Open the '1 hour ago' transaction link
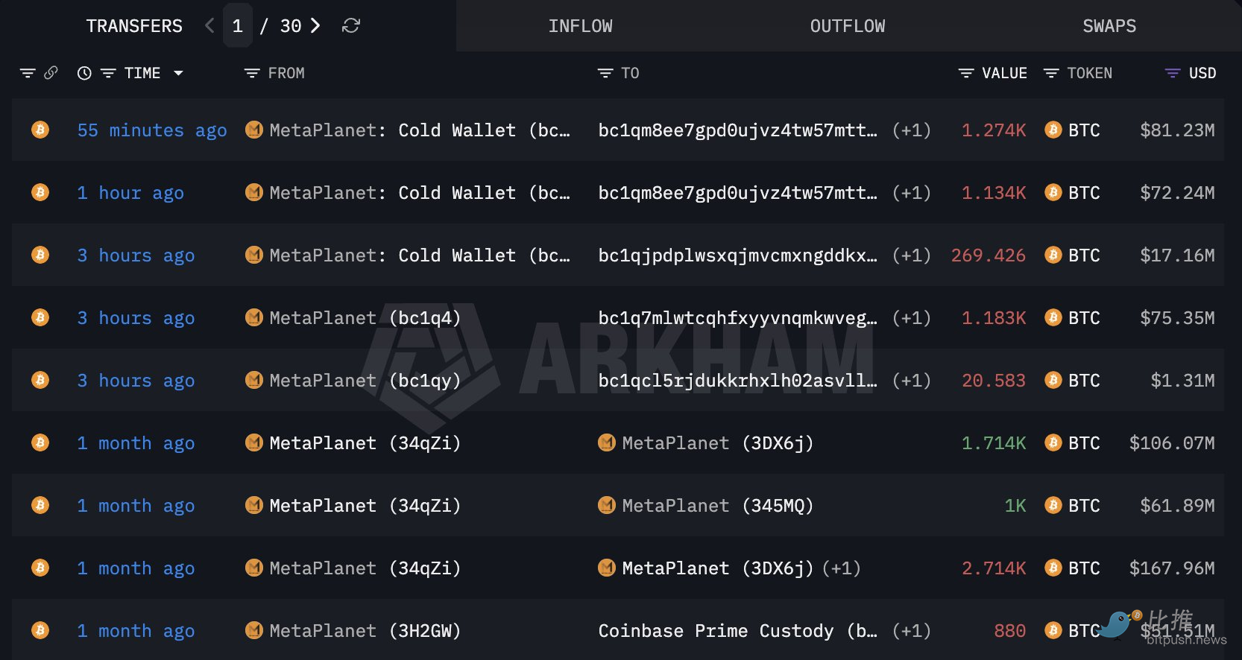Screen dimensions: 1242x660 pyautogui.click(x=130, y=193)
